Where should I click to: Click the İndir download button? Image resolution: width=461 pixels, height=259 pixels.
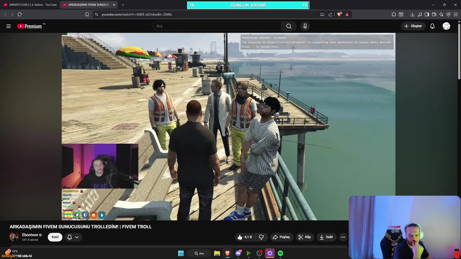pos(326,237)
